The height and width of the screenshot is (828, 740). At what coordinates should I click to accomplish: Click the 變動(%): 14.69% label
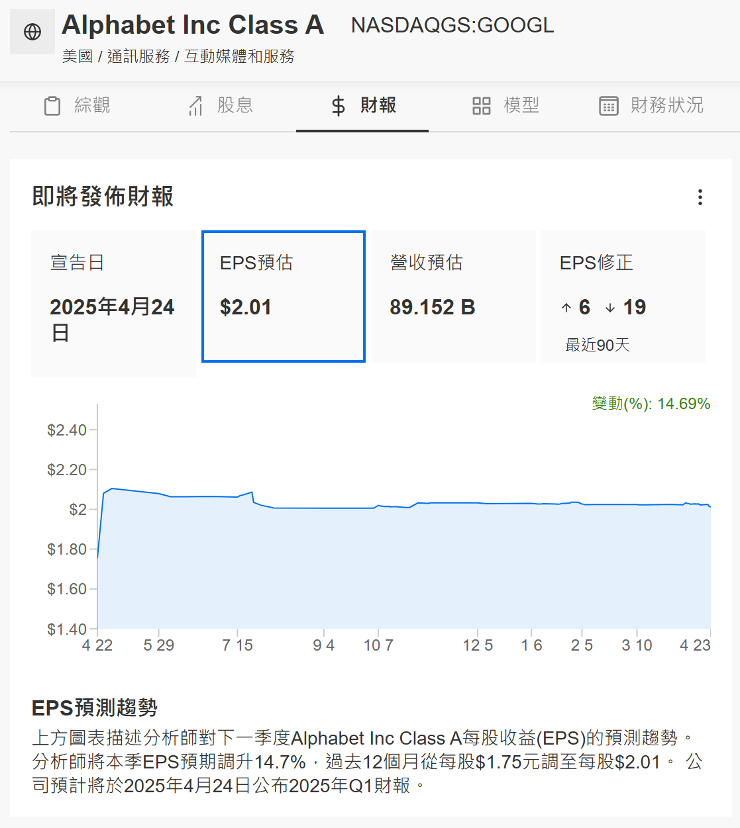(x=651, y=404)
